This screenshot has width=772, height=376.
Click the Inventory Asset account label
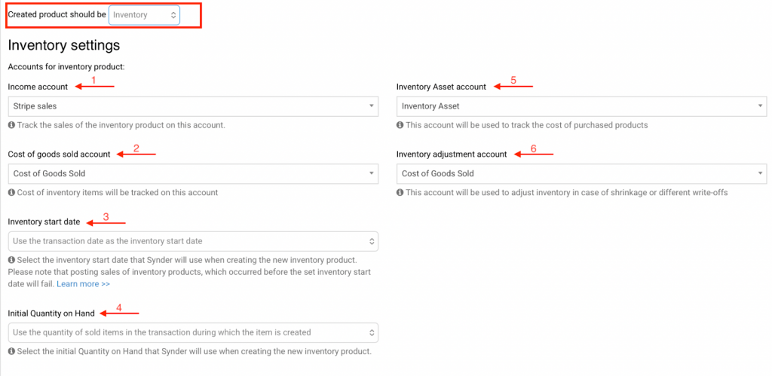pyautogui.click(x=441, y=87)
